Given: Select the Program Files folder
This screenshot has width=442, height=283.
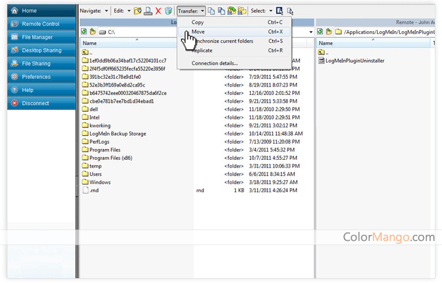Looking at the screenshot, I should click(x=105, y=150).
